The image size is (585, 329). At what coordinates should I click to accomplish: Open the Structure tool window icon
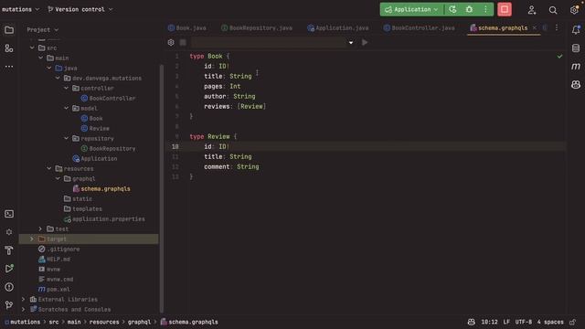point(9,48)
